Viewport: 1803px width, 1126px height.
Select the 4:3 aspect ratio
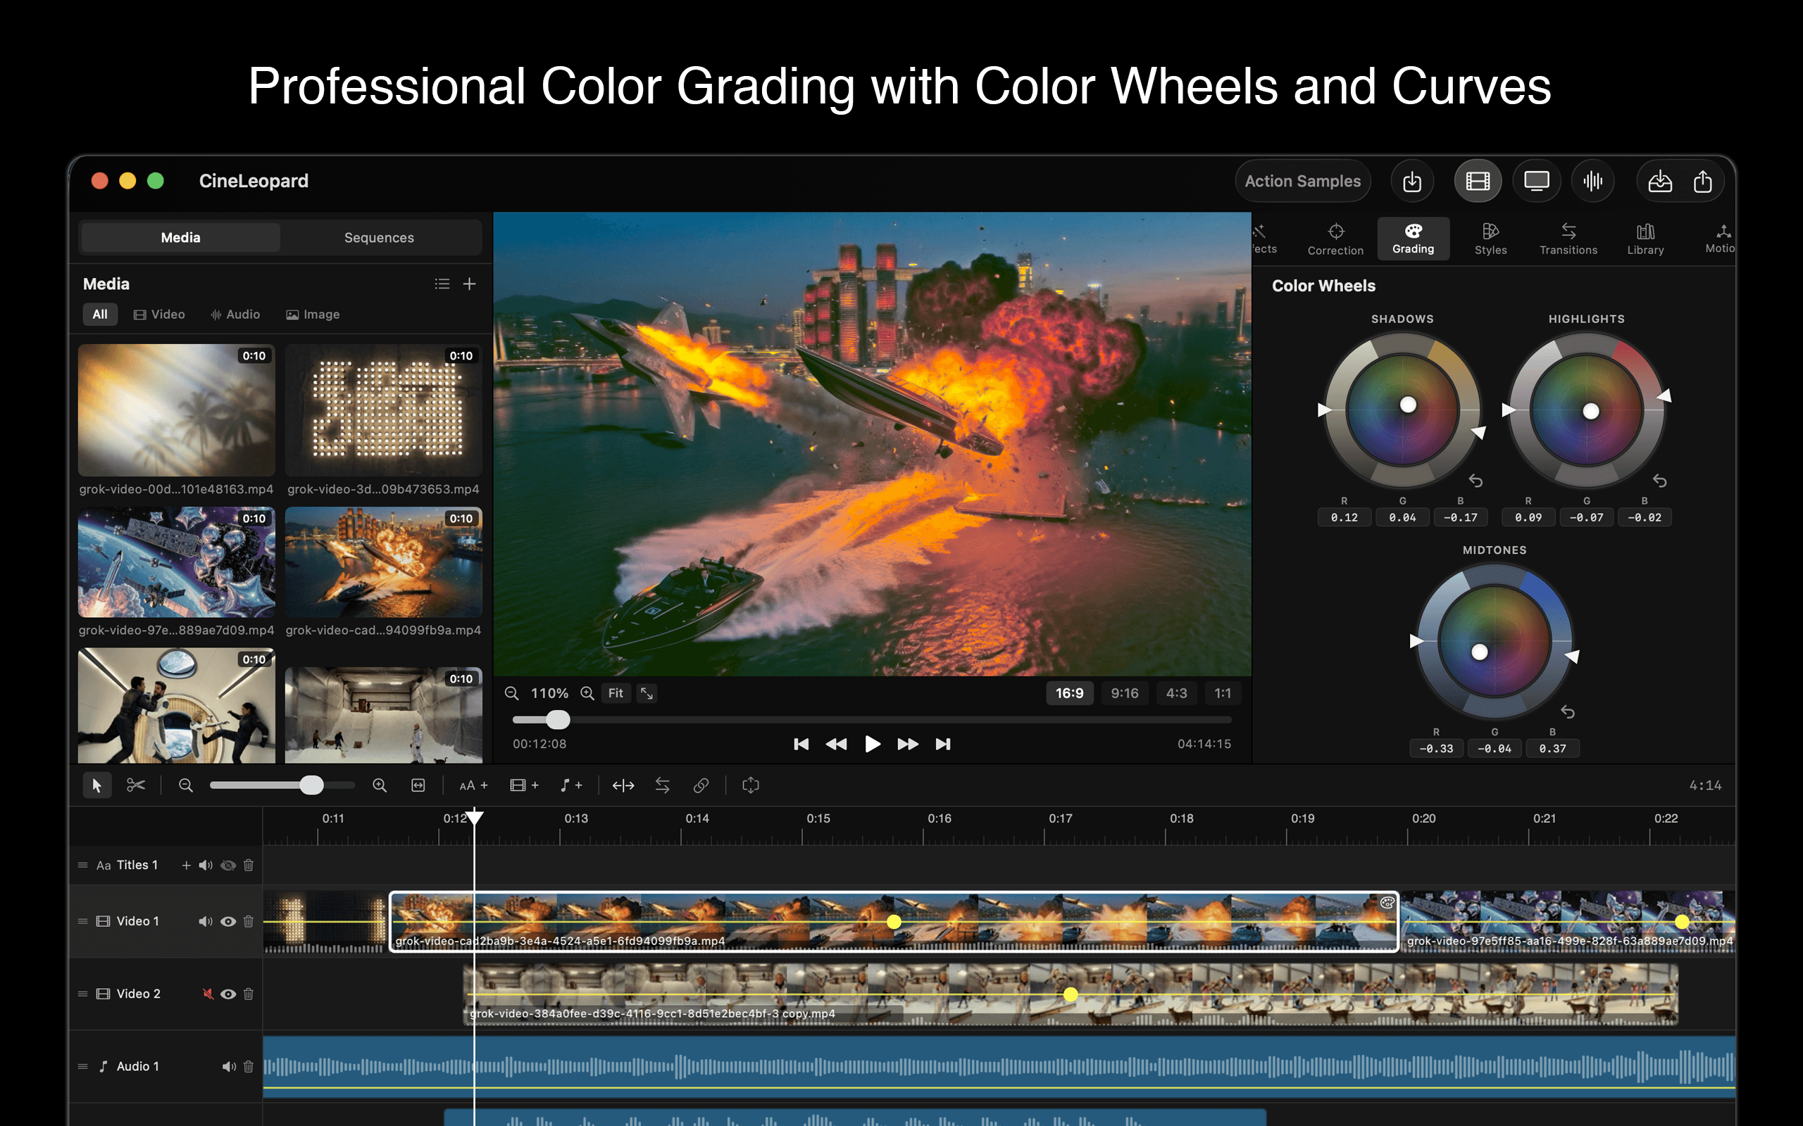1176,693
